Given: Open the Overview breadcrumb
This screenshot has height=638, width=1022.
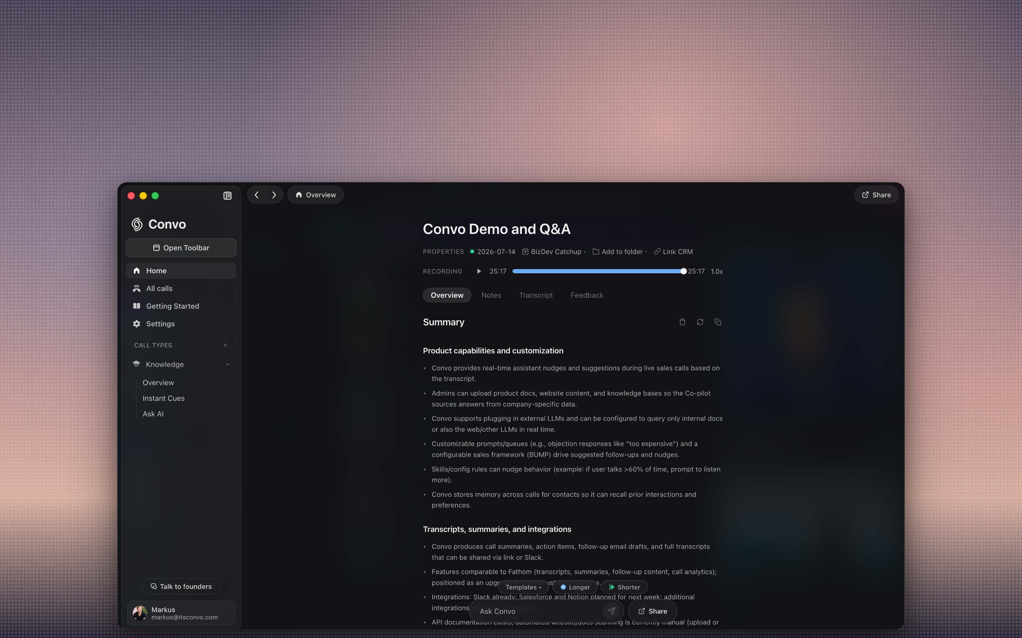Looking at the screenshot, I should (315, 195).
